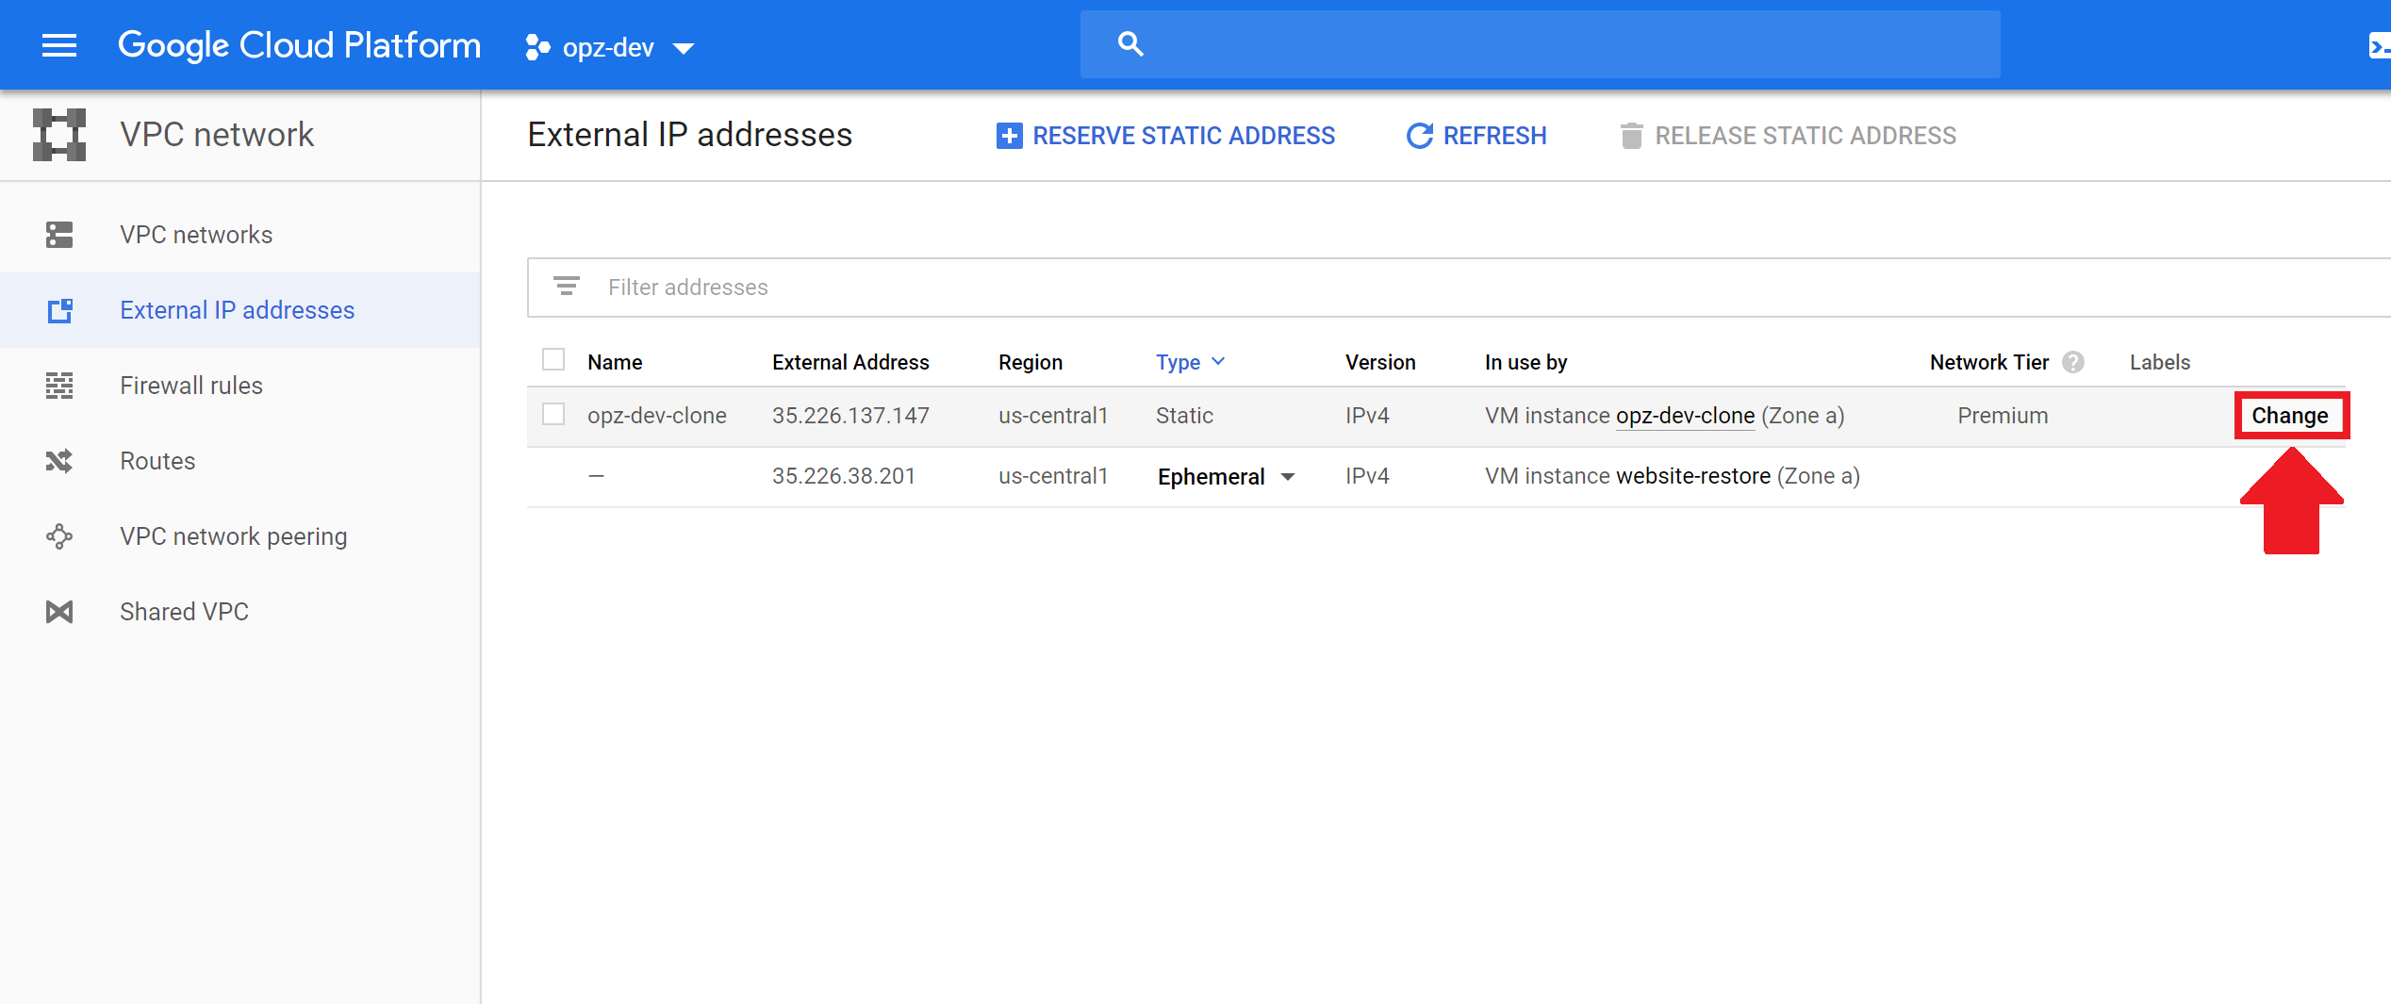Open Network Tier help question mark
Screen dimensions: 2391x1004
point(2073,362)
